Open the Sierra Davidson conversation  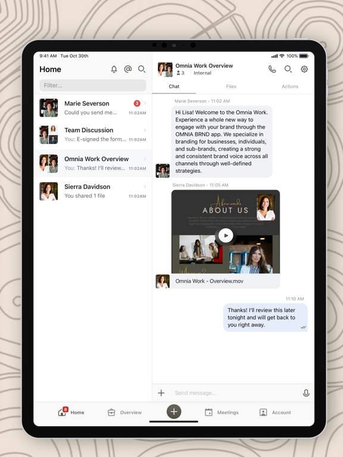click(x=93, y=191)
